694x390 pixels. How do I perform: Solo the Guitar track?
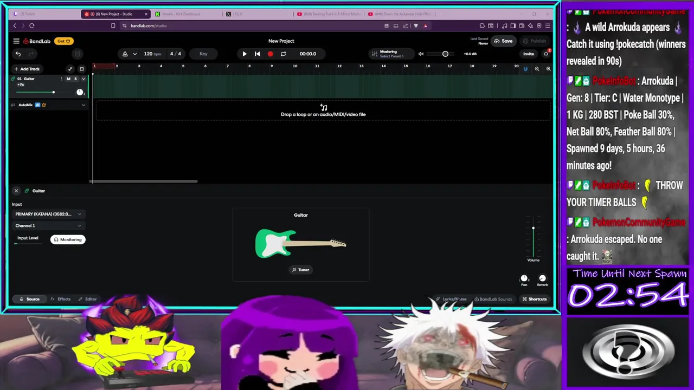[75, 79]
